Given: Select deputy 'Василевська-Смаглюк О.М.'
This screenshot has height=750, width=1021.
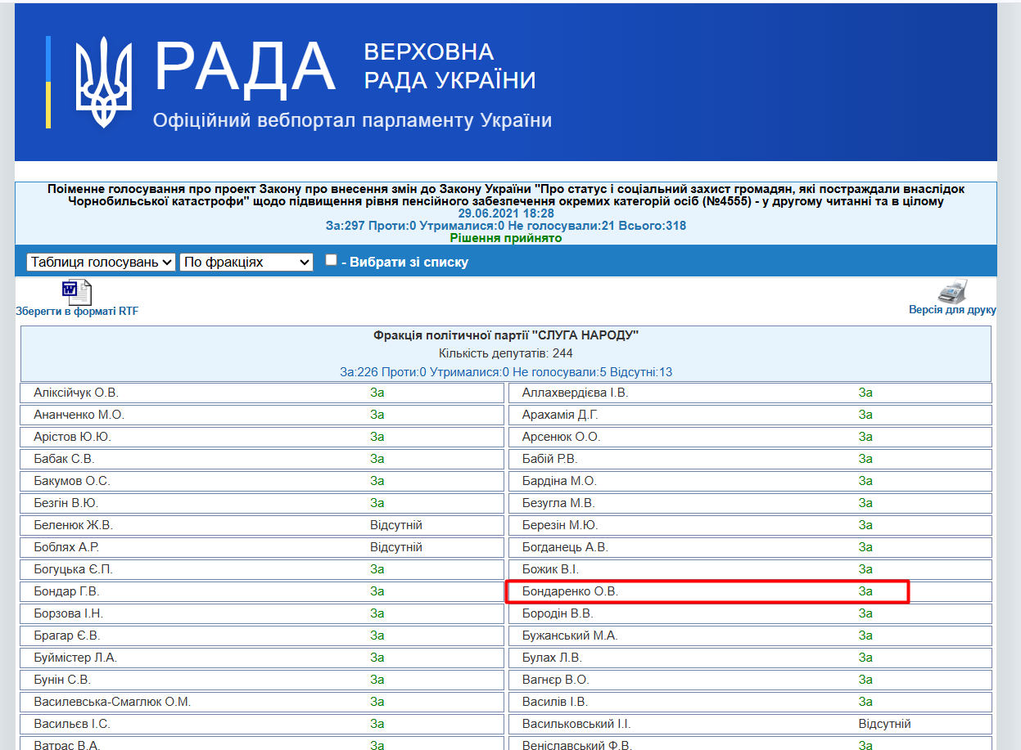Looking at the screenshot, I should 112,702.
